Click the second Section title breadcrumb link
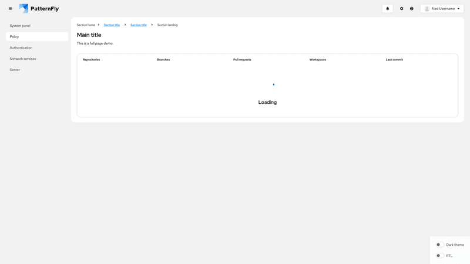The image size is (470, 264). pyautogui.click(x=139, y=25)
